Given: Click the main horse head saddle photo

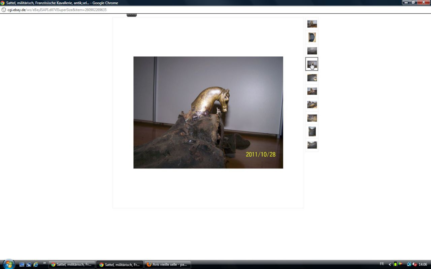Looking at the screenshot, I should coord(208,112).
